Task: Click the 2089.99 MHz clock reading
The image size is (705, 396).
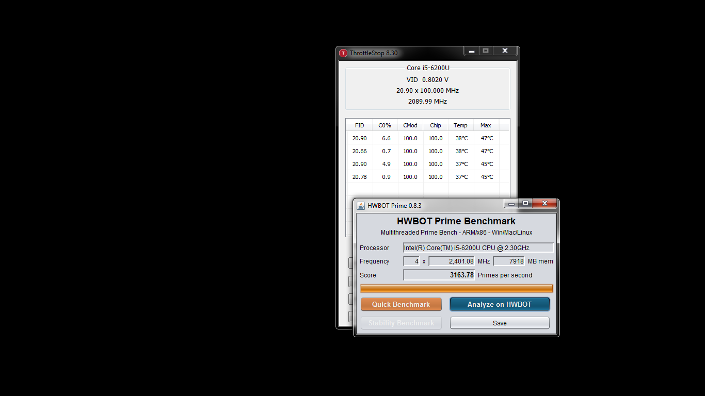Action: coord(427,102)
